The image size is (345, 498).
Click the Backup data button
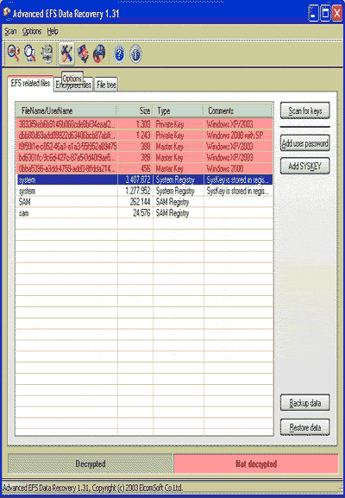click(305, 403)
